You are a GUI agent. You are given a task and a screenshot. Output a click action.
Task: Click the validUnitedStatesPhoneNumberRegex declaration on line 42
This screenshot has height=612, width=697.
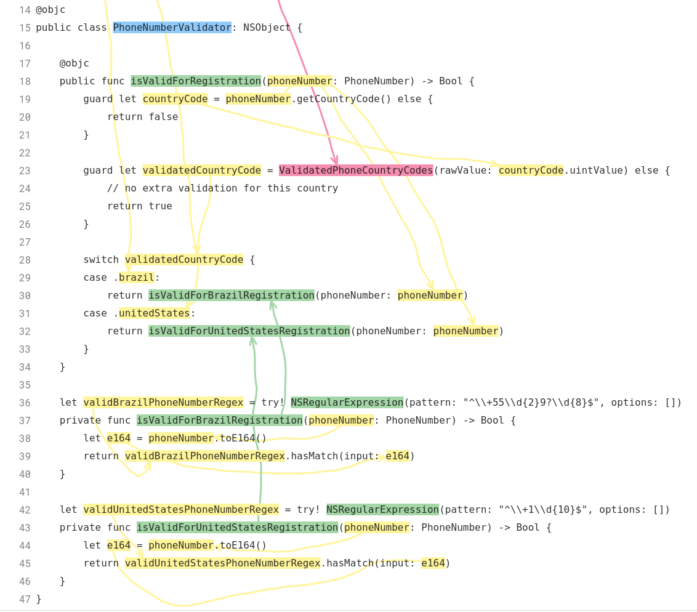(x=181, y=509)
